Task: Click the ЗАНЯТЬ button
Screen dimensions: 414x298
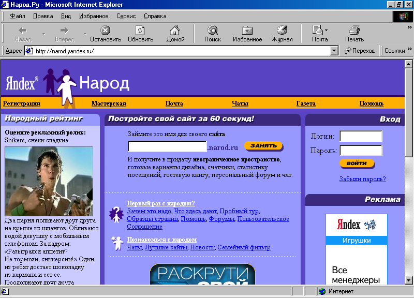Action: pyautogui.click(x=264, y=146)
